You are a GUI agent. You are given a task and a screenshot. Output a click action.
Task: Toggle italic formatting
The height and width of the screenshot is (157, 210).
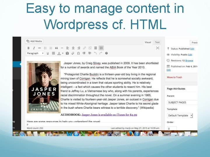click(x=34, y=48)
